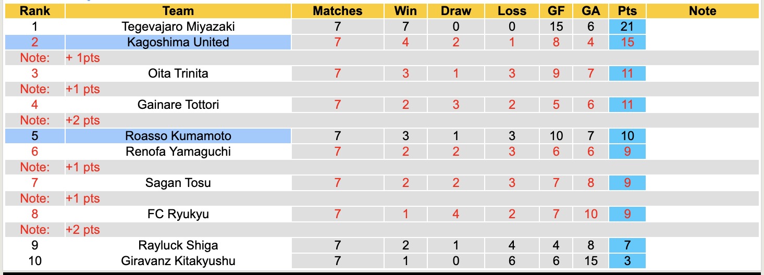Viewport: 764px width, 275px height.
Task: Select Oita Trinita team name
Action: coord(178,73)
